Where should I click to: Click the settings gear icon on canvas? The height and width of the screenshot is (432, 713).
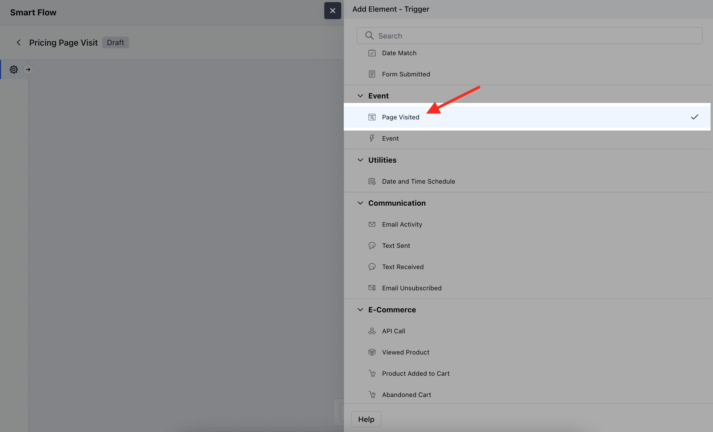coord(14,70)
